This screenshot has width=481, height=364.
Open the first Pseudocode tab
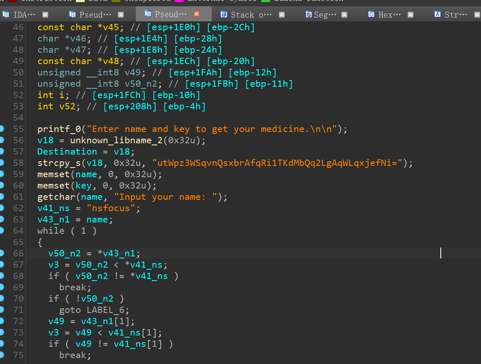click(x=96, y=15)
